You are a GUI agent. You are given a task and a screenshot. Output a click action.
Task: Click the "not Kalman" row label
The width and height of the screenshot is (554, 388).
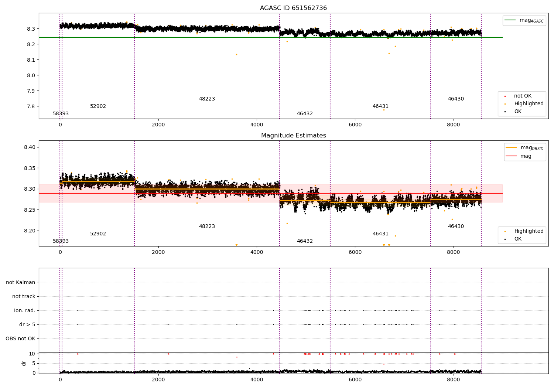pyautogui.click(x=21, y=283)
